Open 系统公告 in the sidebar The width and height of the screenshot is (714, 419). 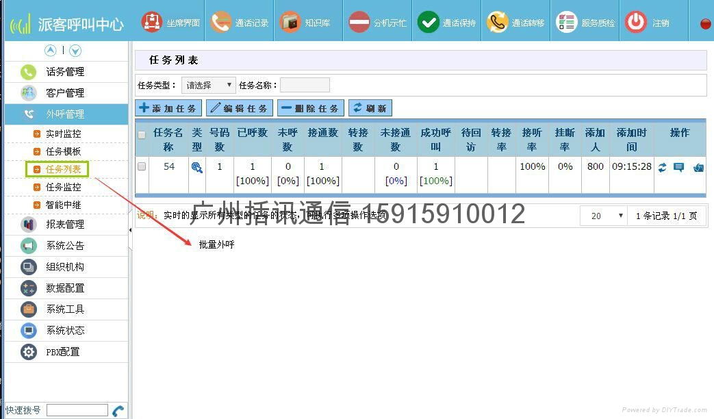pos(66,246)
